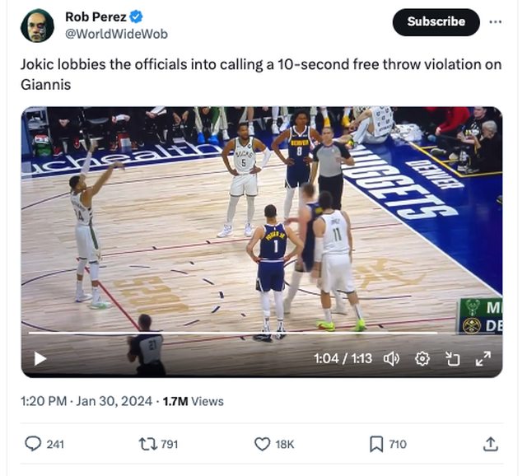Click the verified badge next to name
The image size is (527, 476).
tap(136, 16)
